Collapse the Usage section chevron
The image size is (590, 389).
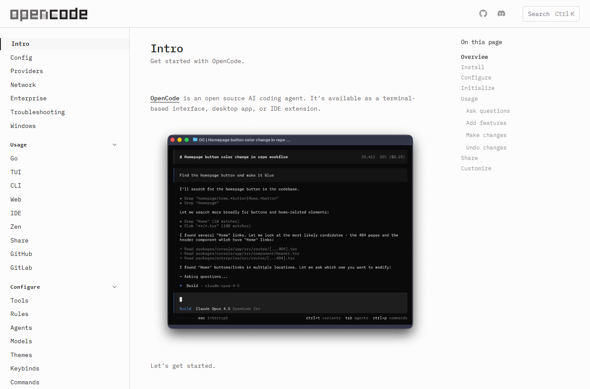pyautogui.click(x=115, y=145)
